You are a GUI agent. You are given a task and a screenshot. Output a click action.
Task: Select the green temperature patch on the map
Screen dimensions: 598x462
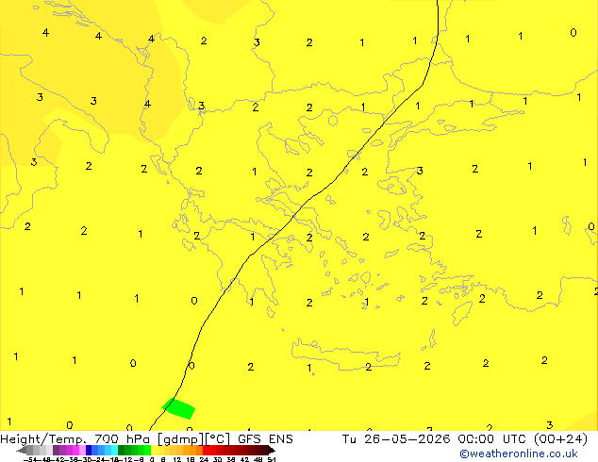coord(178,408)
